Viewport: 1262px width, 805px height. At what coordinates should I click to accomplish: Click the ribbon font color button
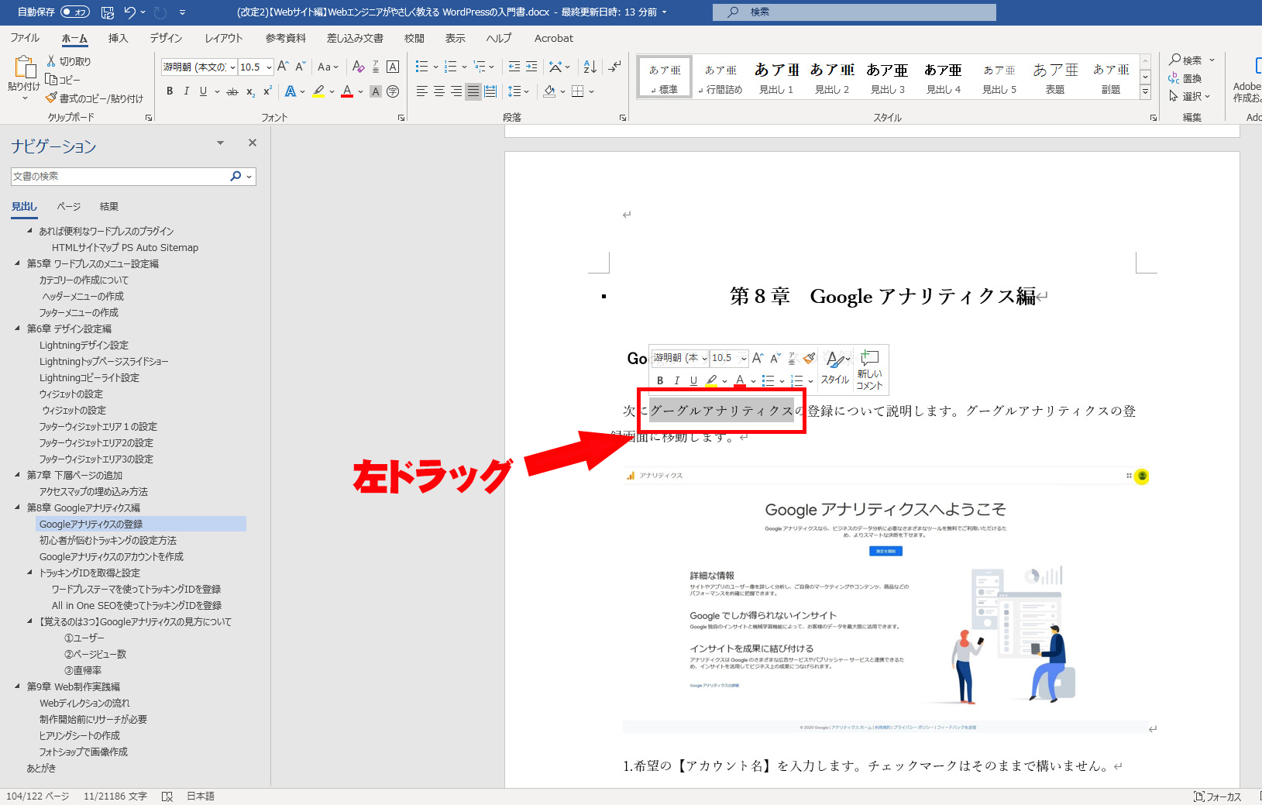click(x=347, y=91)
